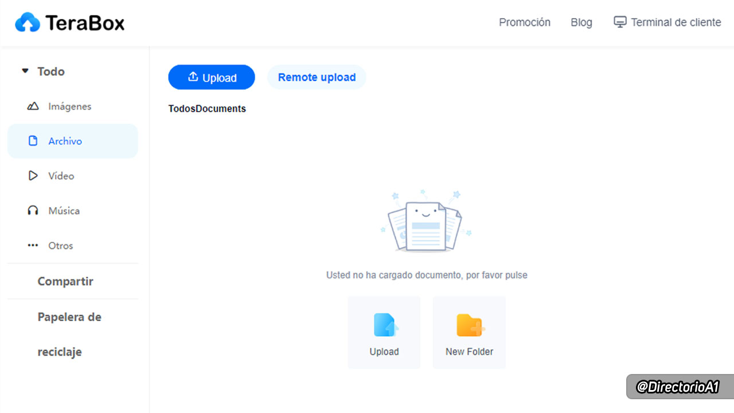Click the TeraBox brand name
Viewport: 734px width, 413px height.
tap(85, 22)
